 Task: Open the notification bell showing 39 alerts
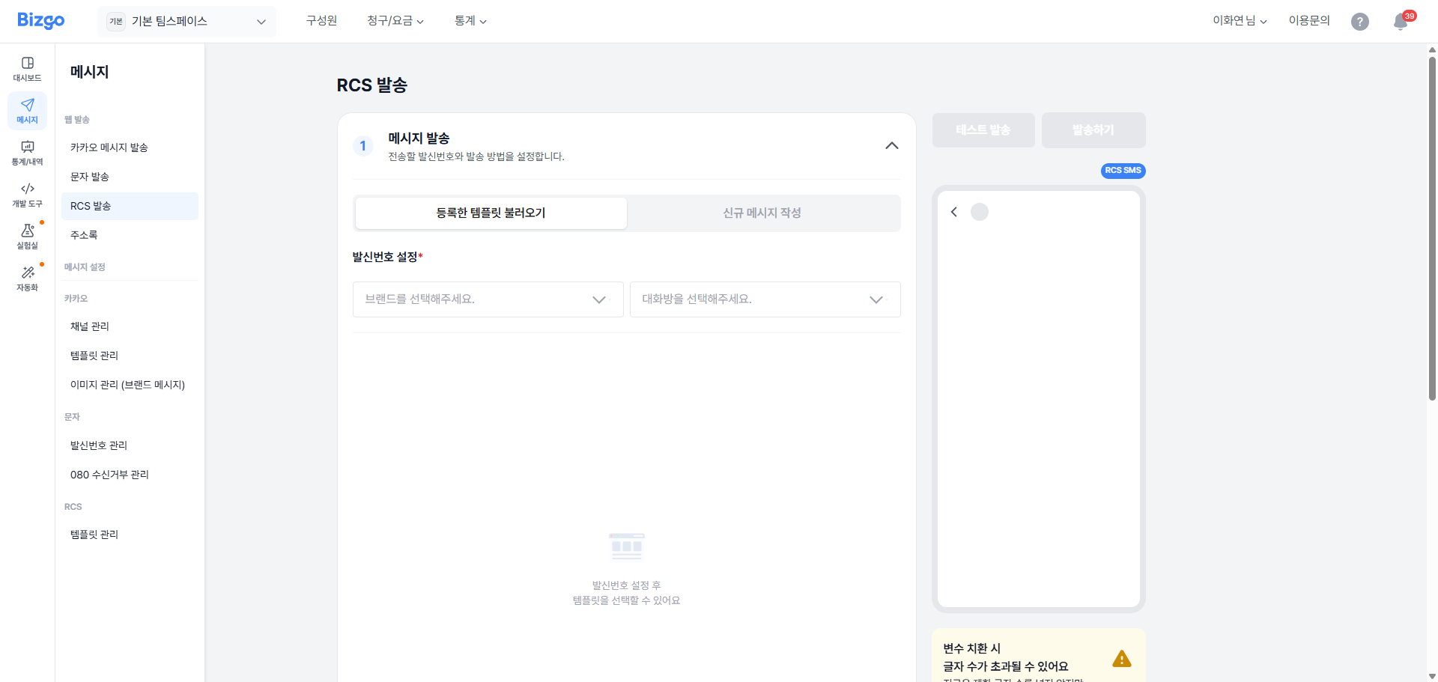(1399, 22)
